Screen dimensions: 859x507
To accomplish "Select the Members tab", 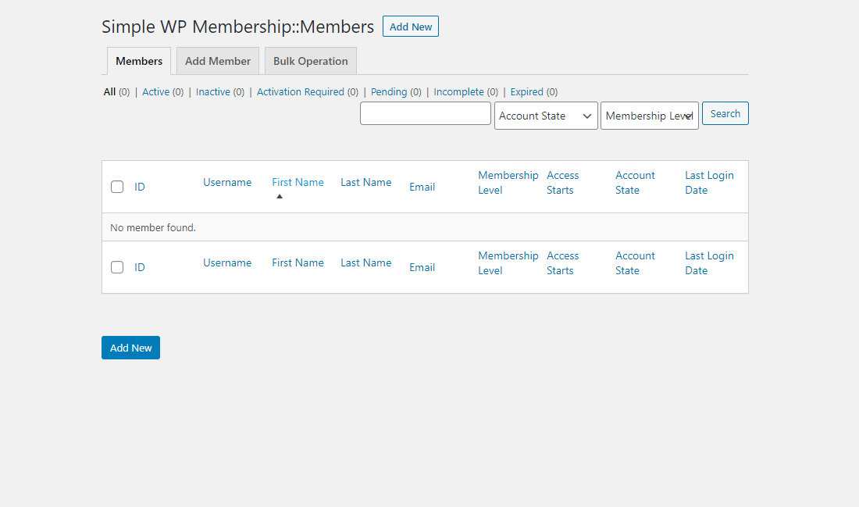I will (x=139, y=61).
